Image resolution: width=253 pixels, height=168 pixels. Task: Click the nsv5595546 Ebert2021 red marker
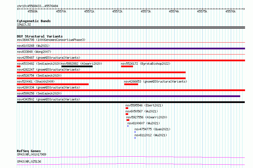pos(127,108)
